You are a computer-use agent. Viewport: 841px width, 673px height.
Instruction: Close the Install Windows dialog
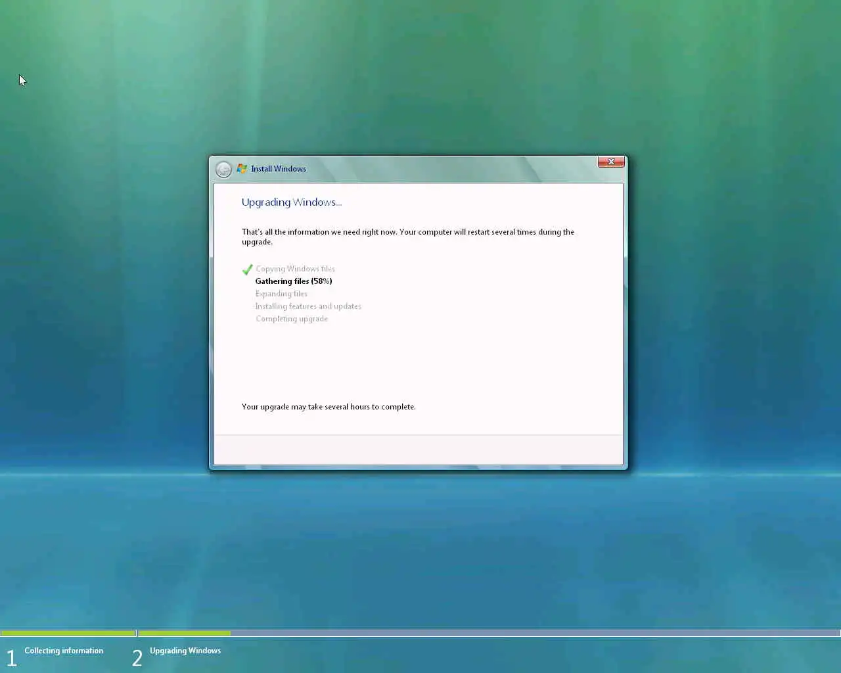tap(611, 162)
